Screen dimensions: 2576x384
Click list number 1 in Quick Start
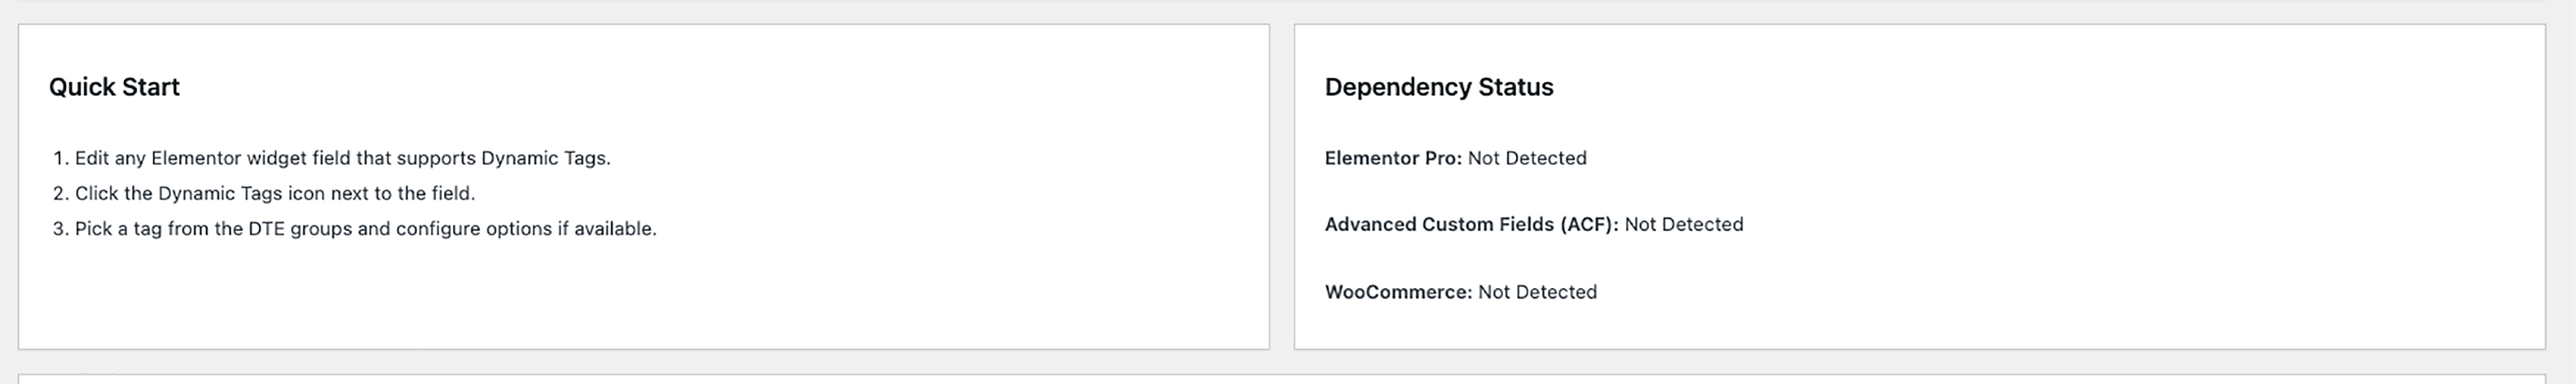point(59,158)
